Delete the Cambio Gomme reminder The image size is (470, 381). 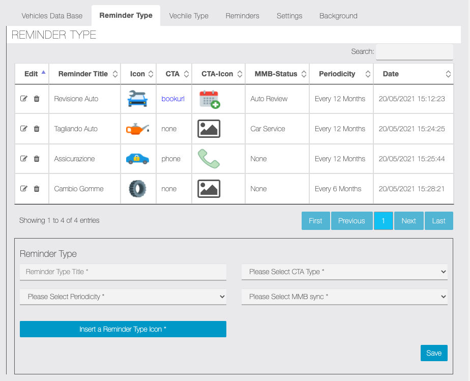(x=37, y=189)
